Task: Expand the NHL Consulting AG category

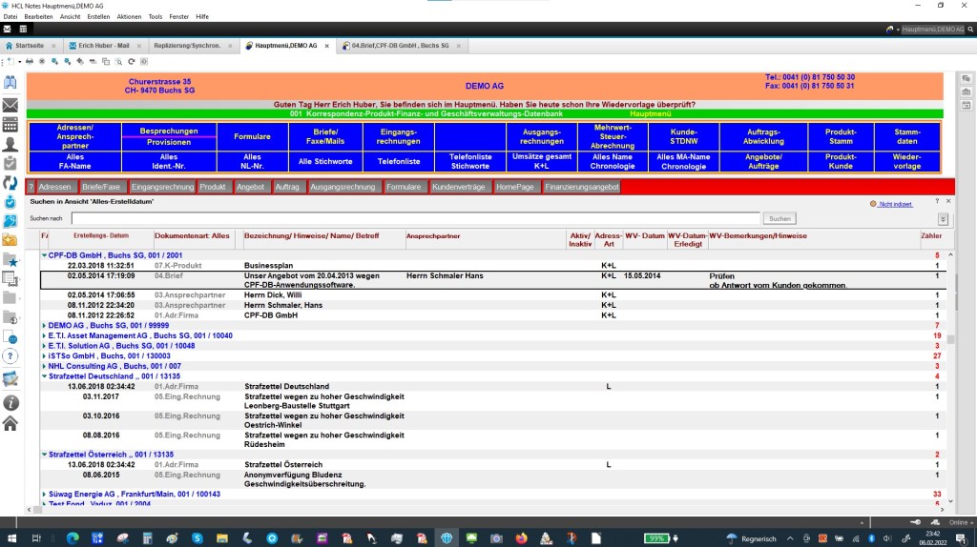Action: (x=44, y=366)
